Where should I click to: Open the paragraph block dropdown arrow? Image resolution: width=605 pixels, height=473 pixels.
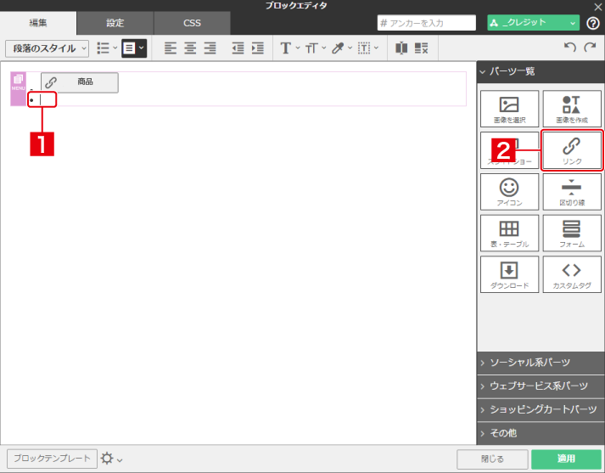click(x=142, y=48)
